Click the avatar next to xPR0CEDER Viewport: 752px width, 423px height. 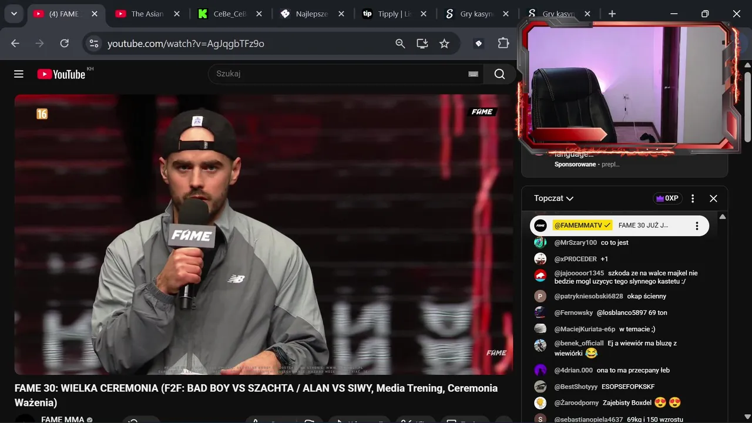coord(540,259)
